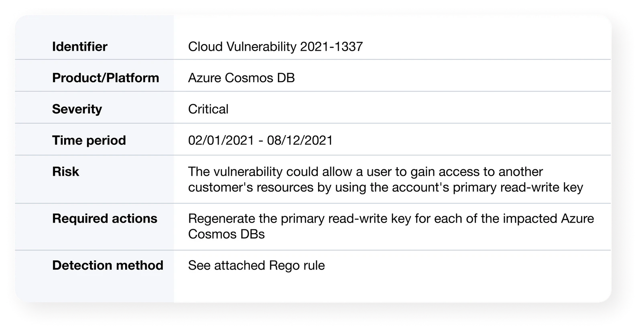642x333 pixels.
Task: Click the Time period label
Action: pyautogui.click(x=89, y=140)
